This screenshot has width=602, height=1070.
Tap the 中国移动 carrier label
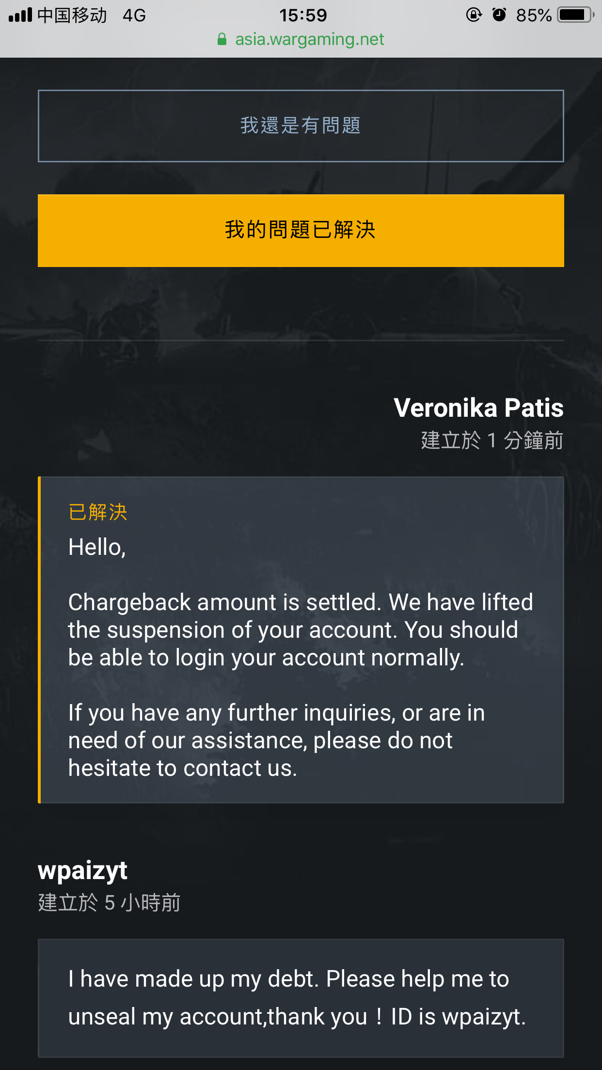coord(72,16)
